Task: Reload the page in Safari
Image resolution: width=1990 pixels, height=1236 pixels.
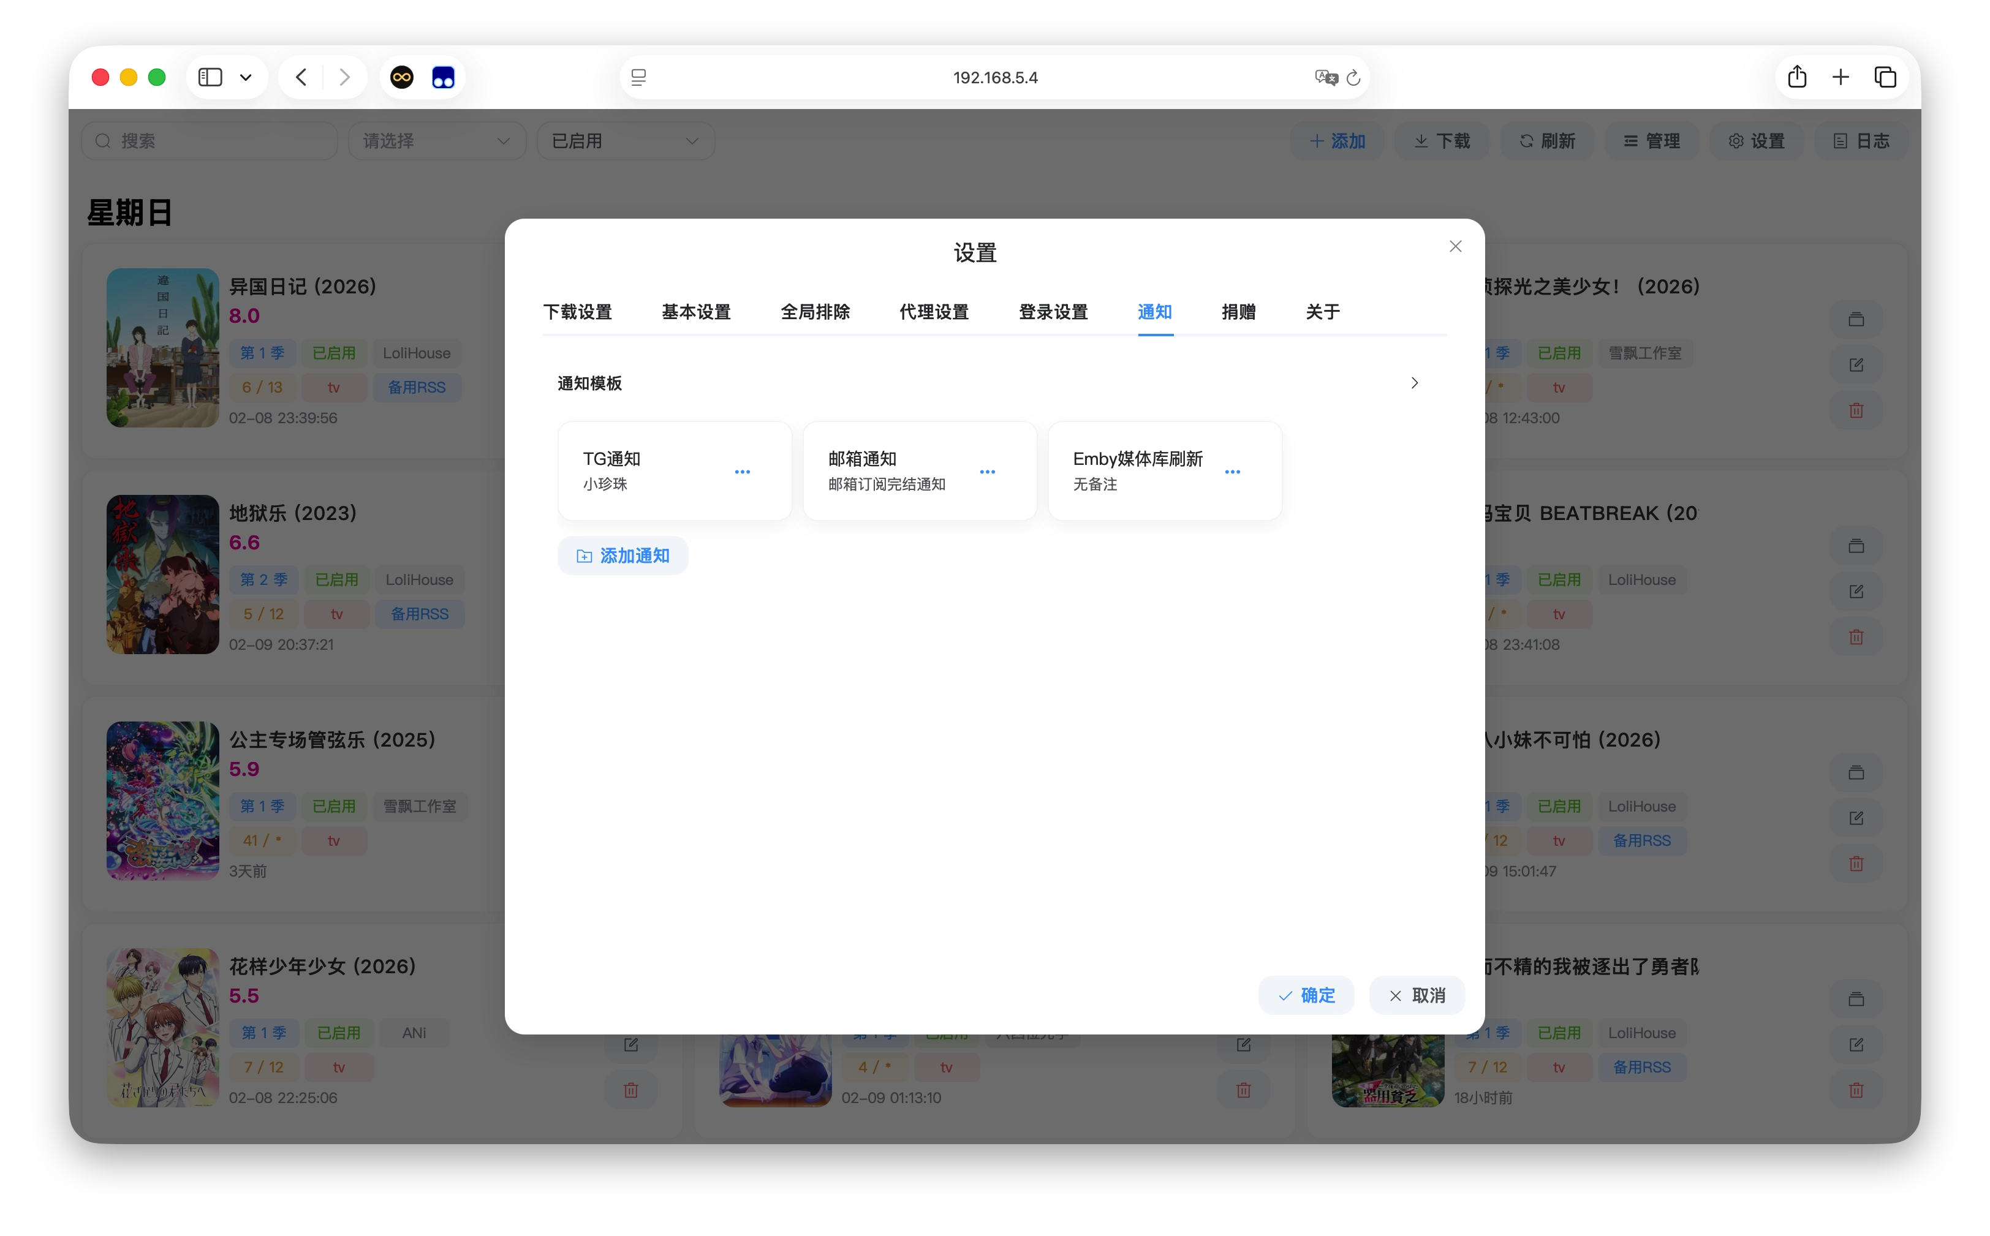Action: click(x=1354, y=77)
